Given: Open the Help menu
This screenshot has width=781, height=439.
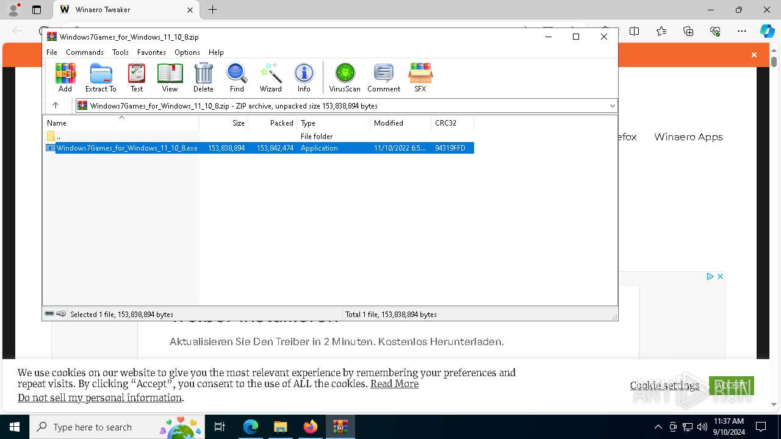Looking at the screenshot, I should tap(216, 52).
